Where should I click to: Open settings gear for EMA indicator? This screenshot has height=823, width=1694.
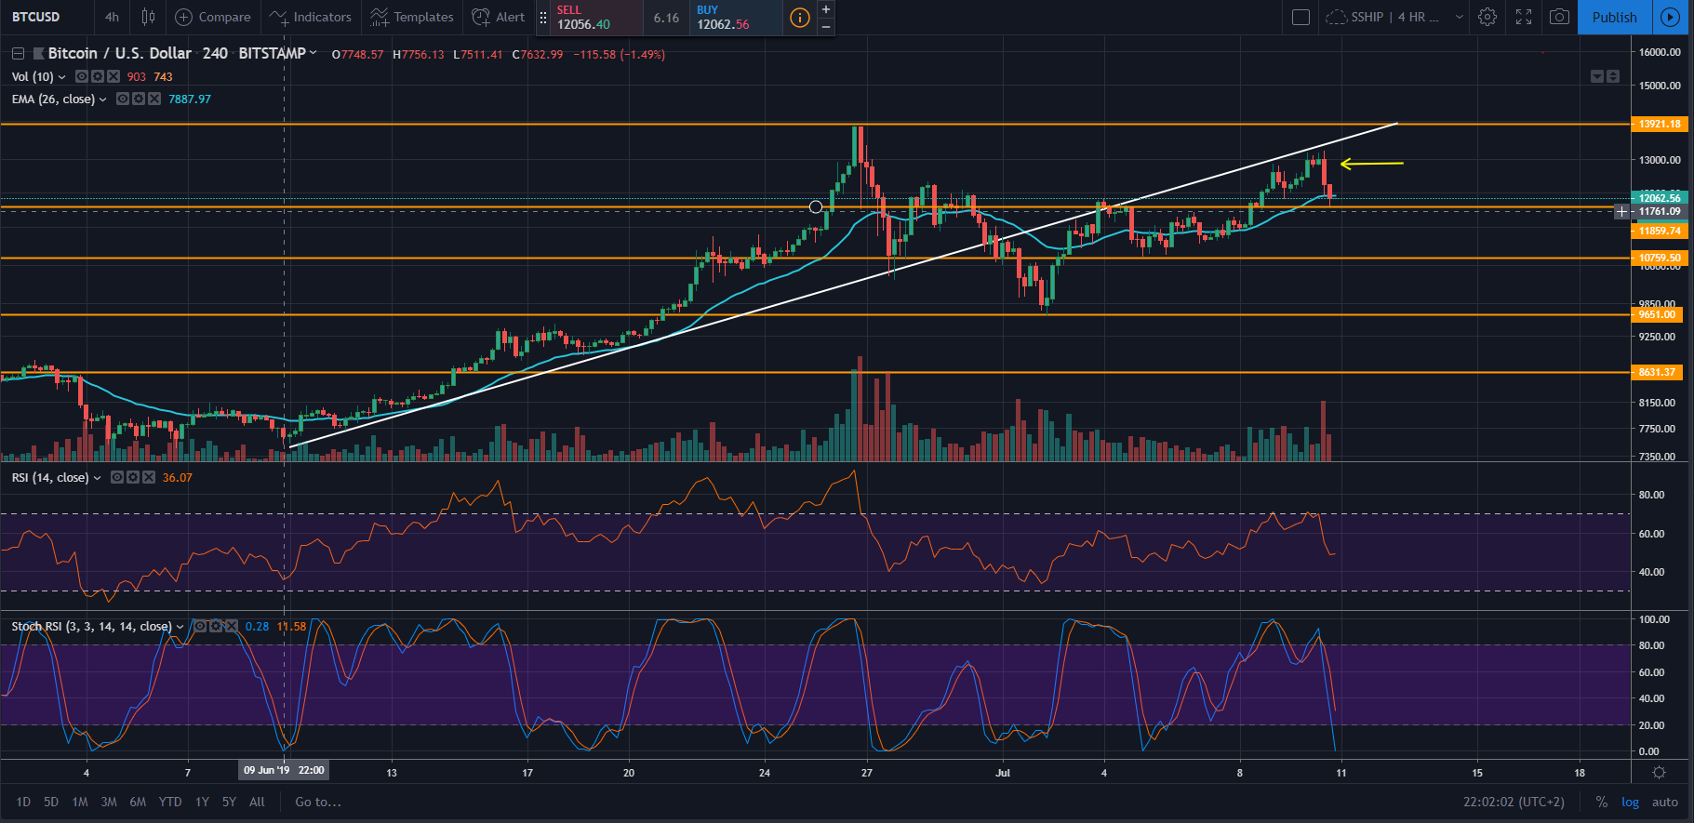coord(139,99)
